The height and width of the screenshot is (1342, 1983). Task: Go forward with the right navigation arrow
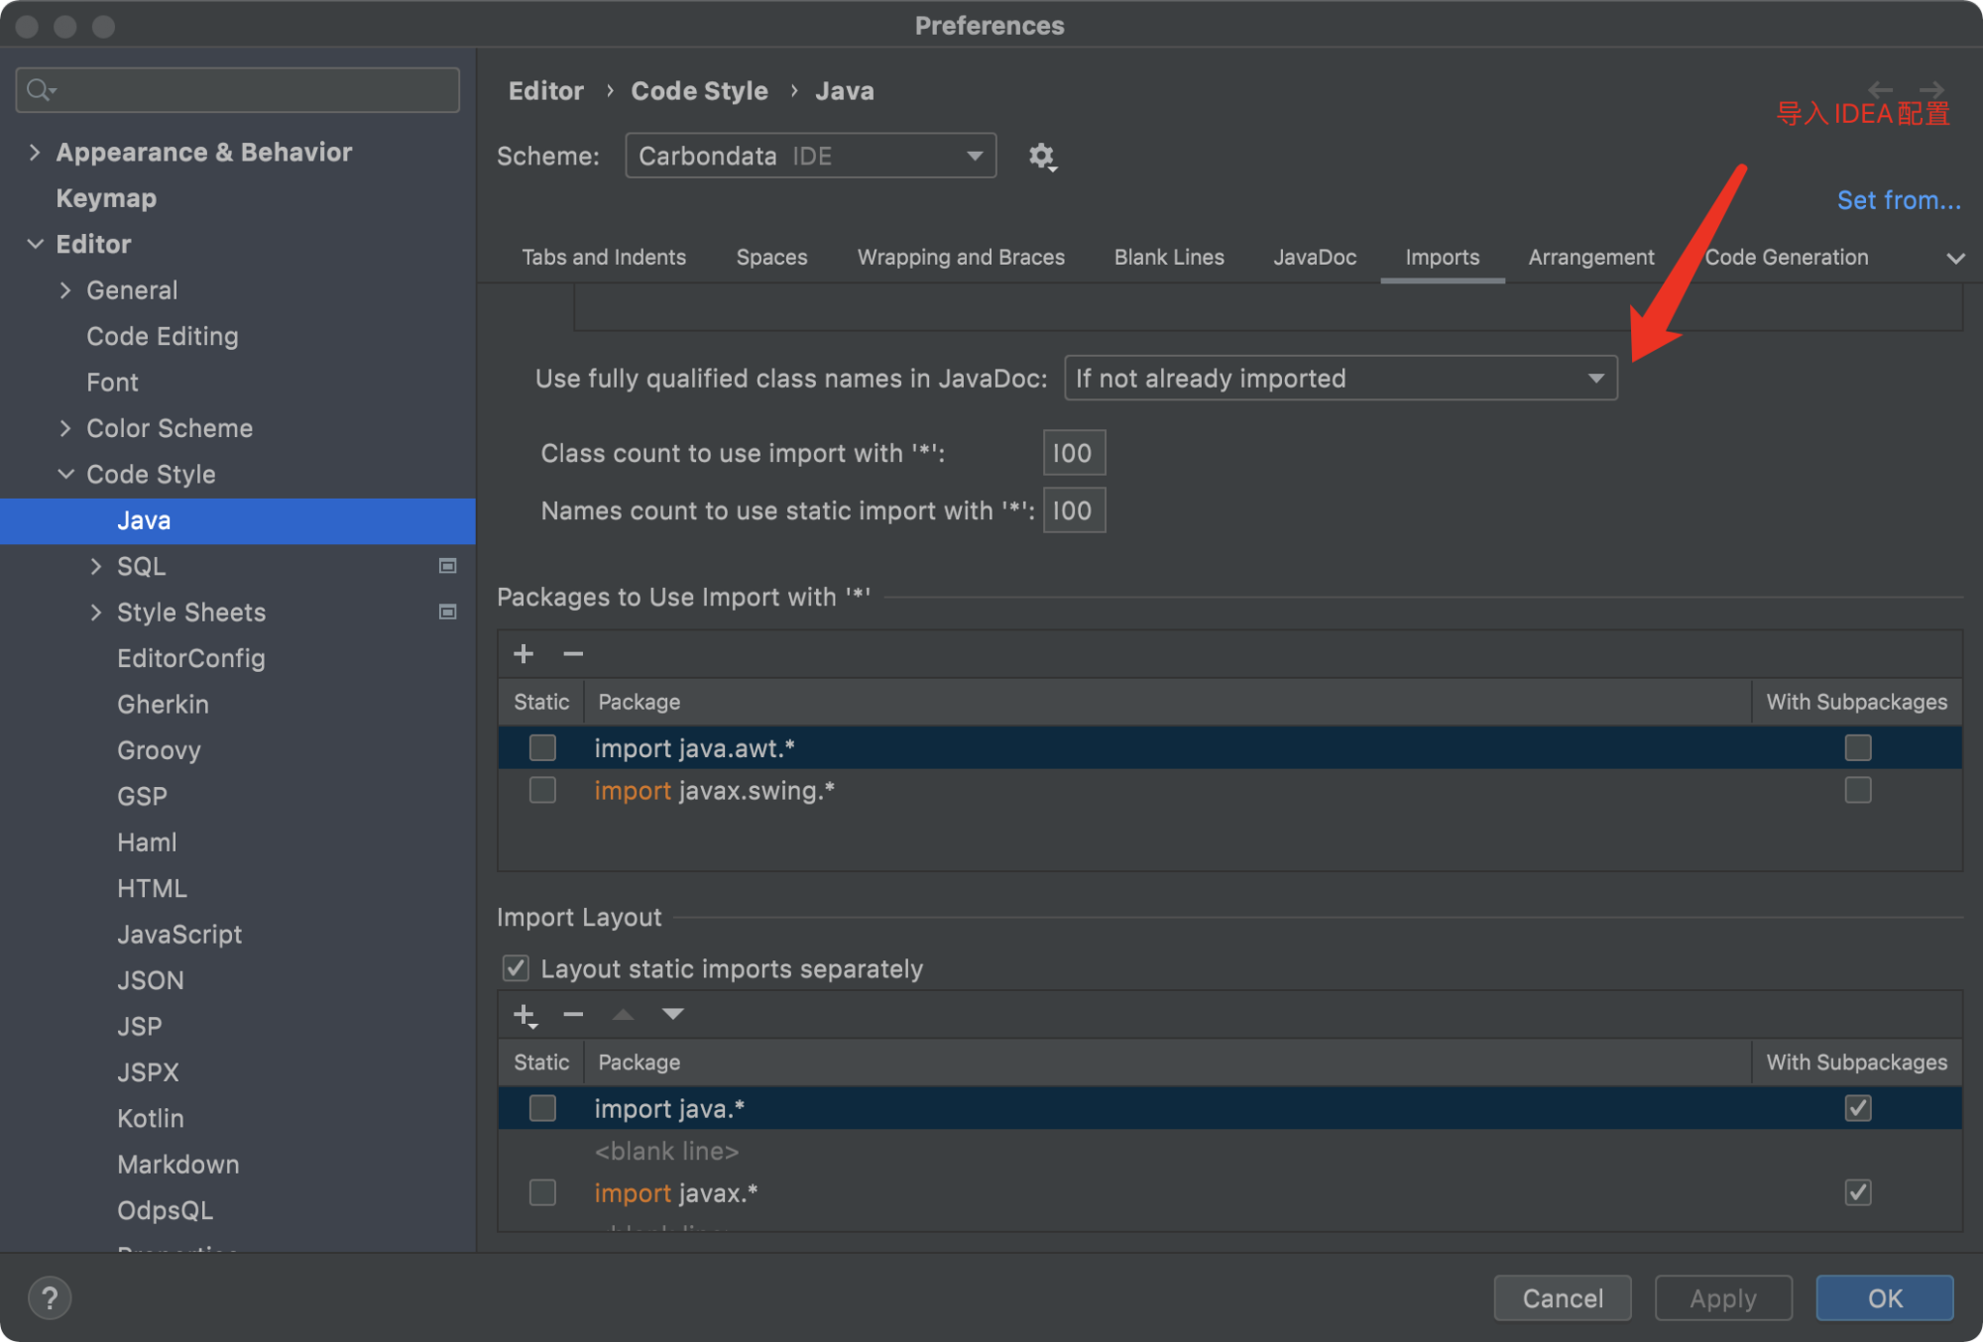click(1931, 89)
